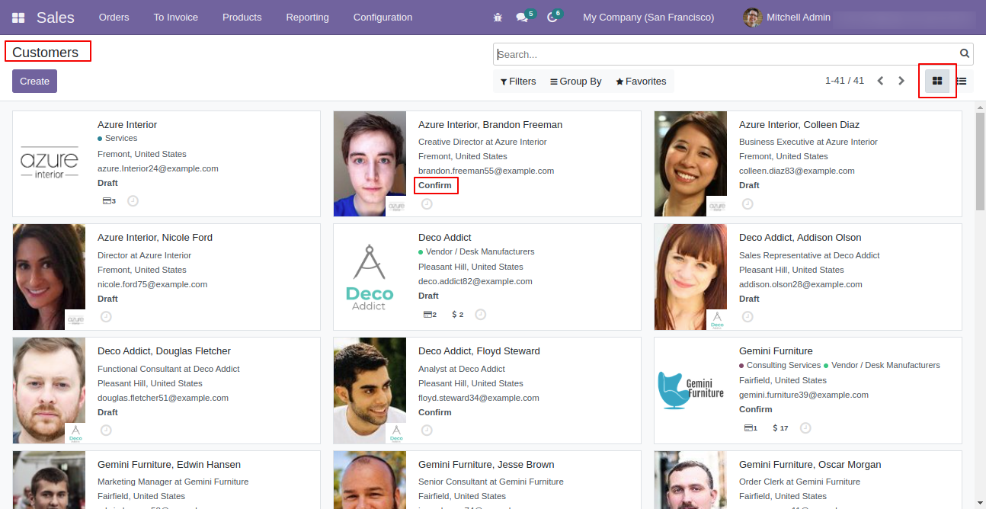The height and width of the screenshot is (509, 986).
Task: Click the vertical scrollbar thumb
Action: (x=980, y=160)
